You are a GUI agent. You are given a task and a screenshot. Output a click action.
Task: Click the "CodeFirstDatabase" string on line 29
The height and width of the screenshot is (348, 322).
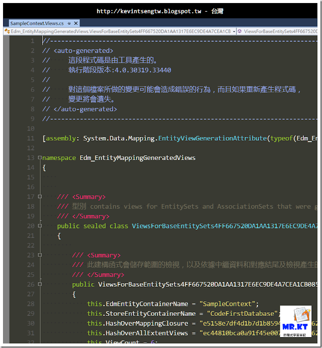click(x=242, y=314)
